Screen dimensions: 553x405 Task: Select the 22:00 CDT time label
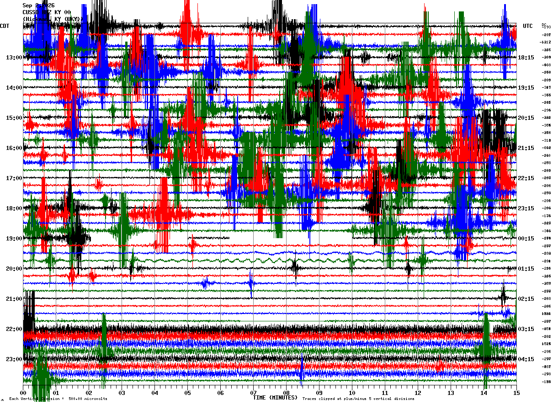pyautogui.click(x=14, y=329)
